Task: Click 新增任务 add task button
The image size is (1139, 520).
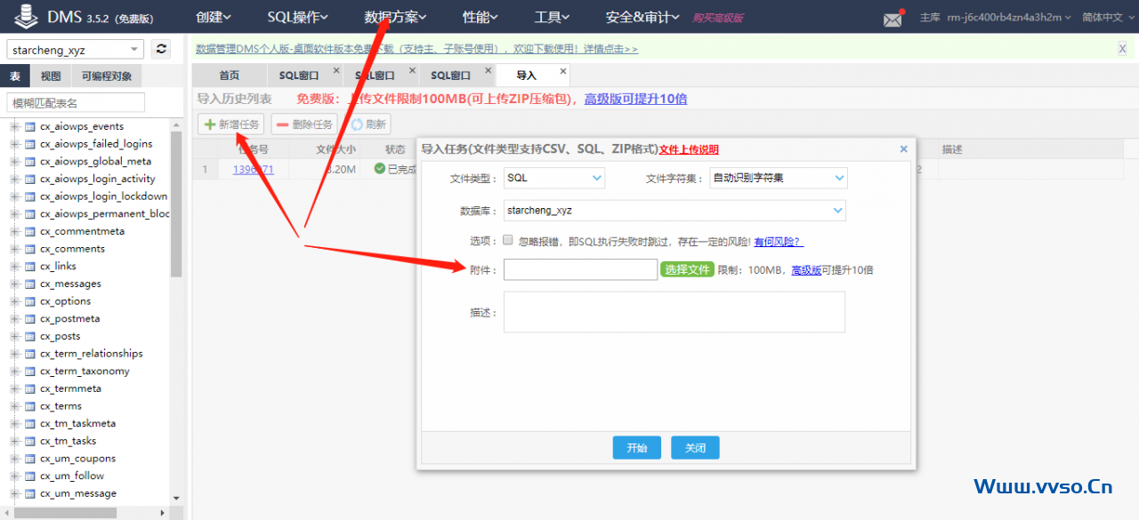Action: tap(230, 124)
